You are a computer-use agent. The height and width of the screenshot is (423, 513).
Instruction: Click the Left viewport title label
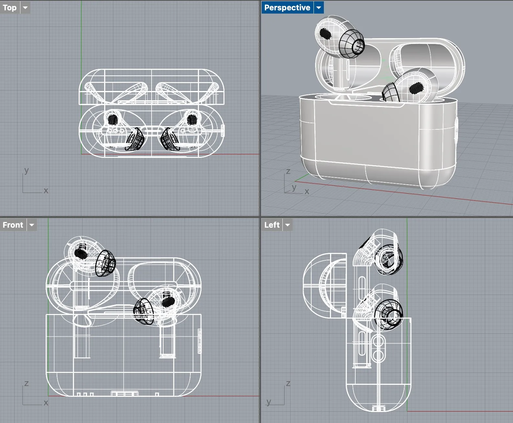pyautogui.click(x=272, y=225)
